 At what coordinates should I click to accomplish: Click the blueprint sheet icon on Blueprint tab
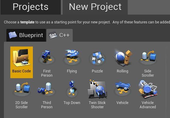13,35
